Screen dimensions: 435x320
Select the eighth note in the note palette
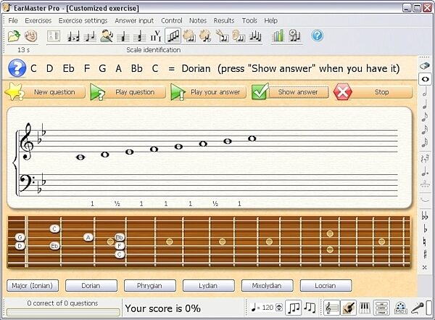pyautogui.click(x=425, y=117)
